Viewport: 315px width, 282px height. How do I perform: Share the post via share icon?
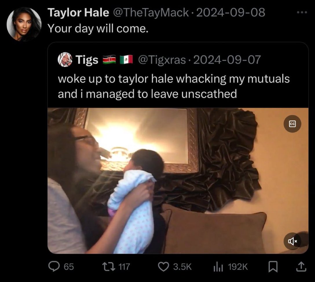pos(302,267)
